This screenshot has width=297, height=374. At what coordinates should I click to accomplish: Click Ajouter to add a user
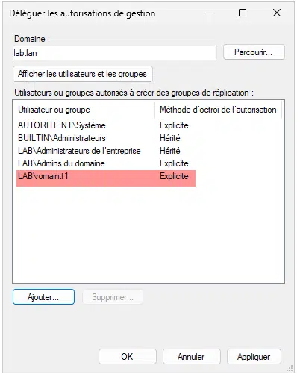point(43,296)
